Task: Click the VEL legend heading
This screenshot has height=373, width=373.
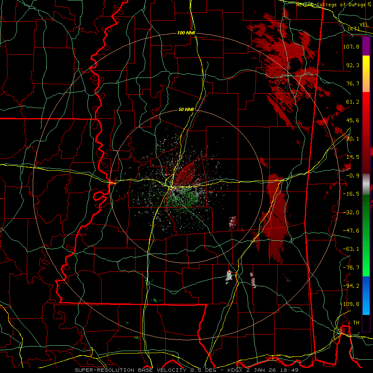Action: click(x=364, y=25)
